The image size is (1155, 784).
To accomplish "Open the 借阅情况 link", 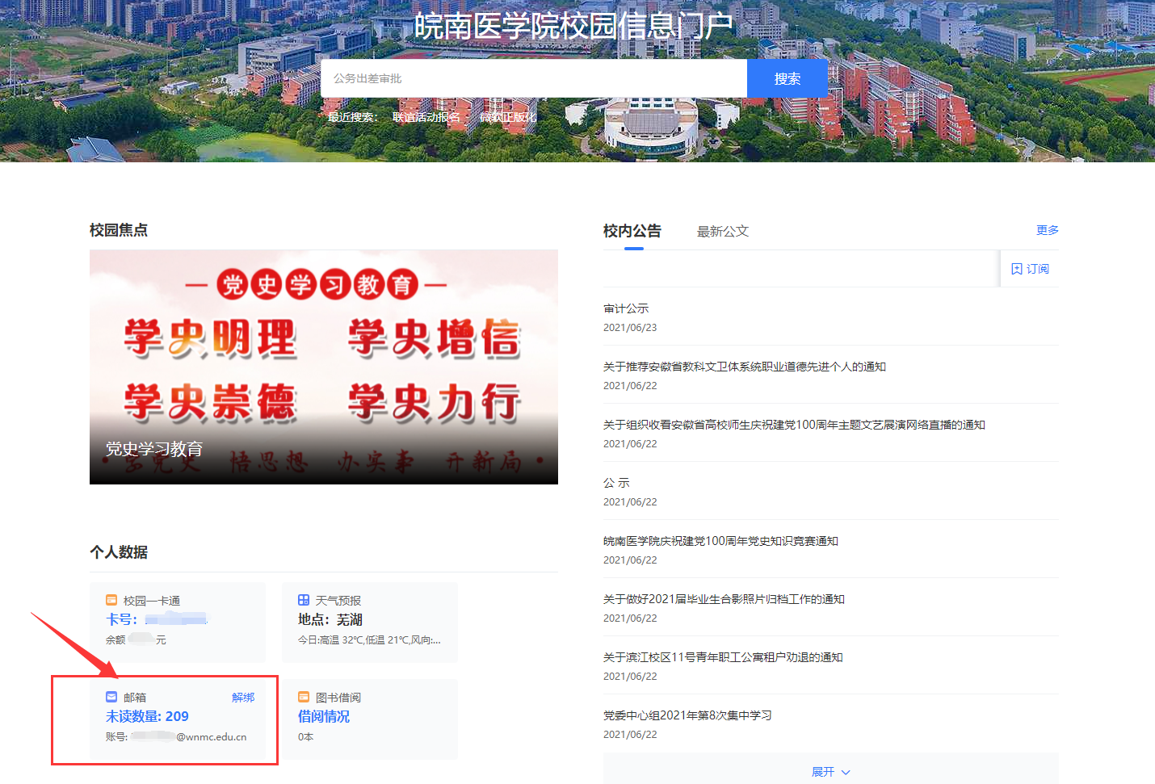I will pyautogui.click(x=324, y=716).
